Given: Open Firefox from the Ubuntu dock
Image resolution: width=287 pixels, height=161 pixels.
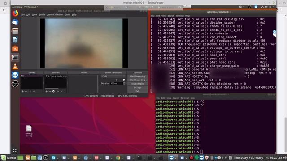Looking at the screenshot, I should pyautogui.click(x=15, y=13).
